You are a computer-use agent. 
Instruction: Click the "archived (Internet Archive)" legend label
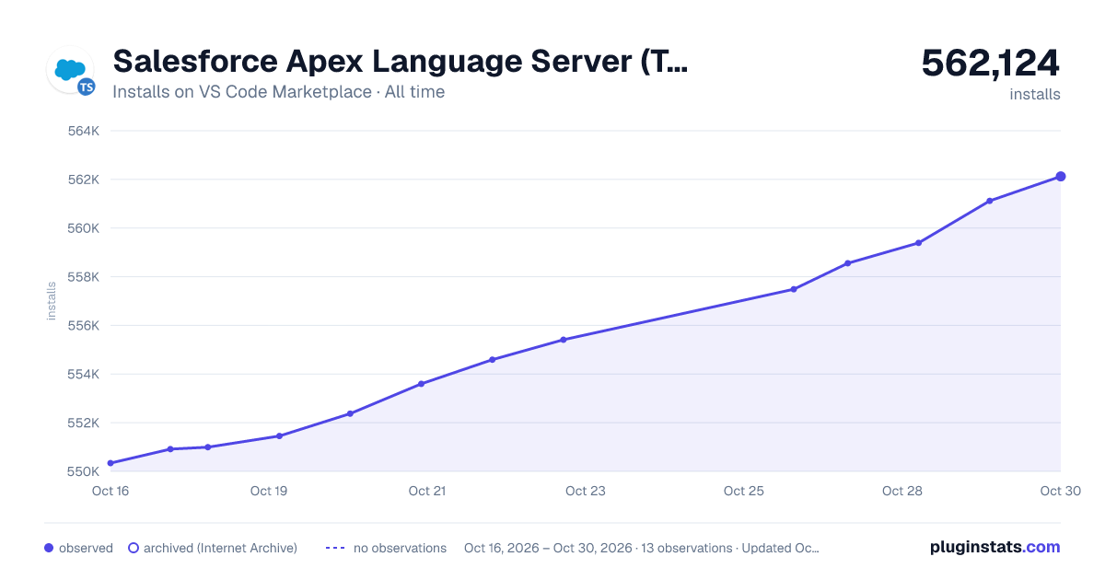tap(220, 548)
